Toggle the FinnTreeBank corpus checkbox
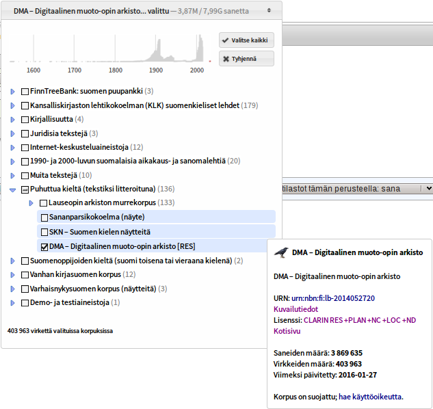The width and height of the screenshot is (433, 409). click(25, 92)
